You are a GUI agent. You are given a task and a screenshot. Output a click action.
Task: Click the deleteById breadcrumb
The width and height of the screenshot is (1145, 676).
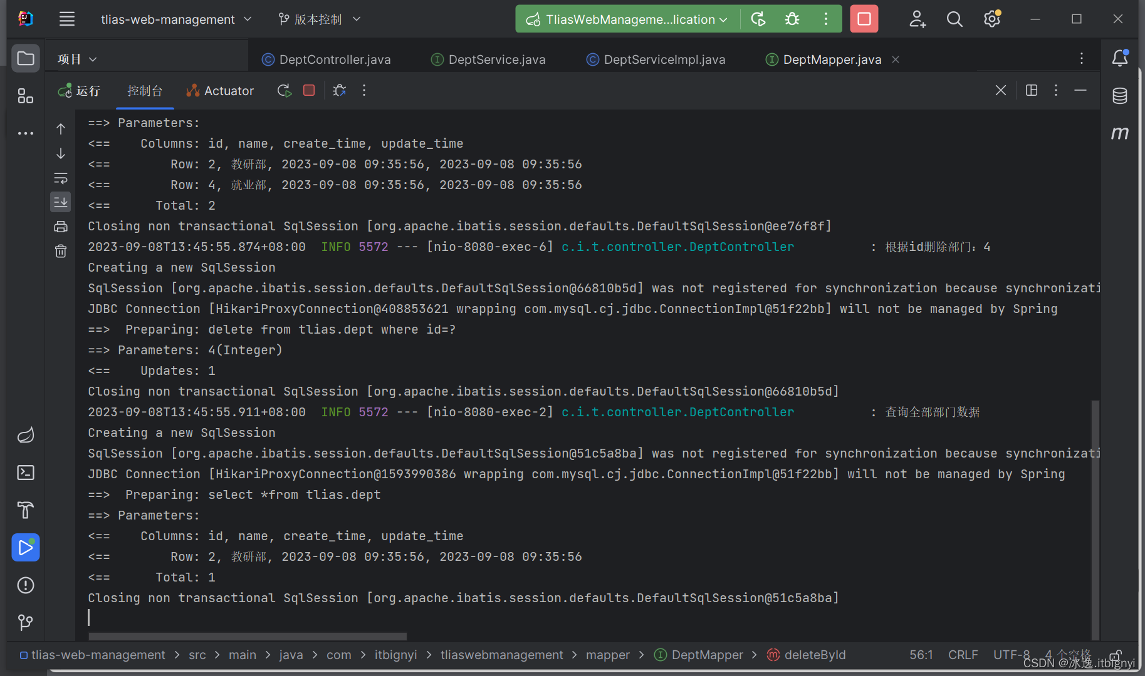[x=807, y=655]
